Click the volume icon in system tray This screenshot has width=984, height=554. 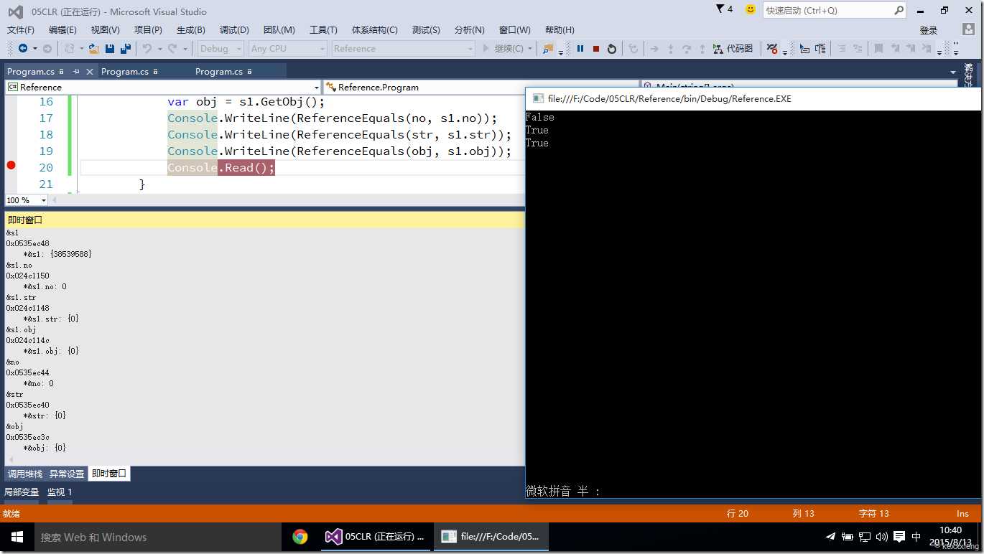click(881, 537)
